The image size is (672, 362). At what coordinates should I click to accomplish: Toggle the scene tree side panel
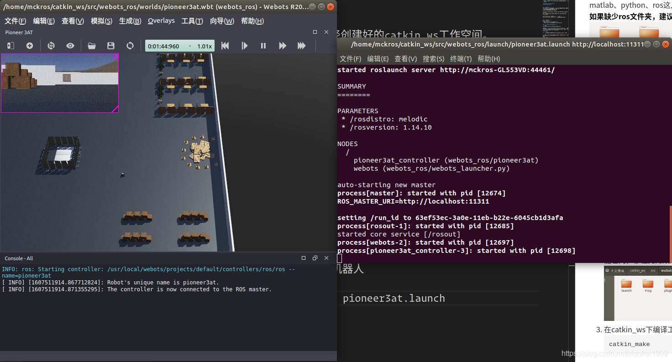[x=10, y=46]
